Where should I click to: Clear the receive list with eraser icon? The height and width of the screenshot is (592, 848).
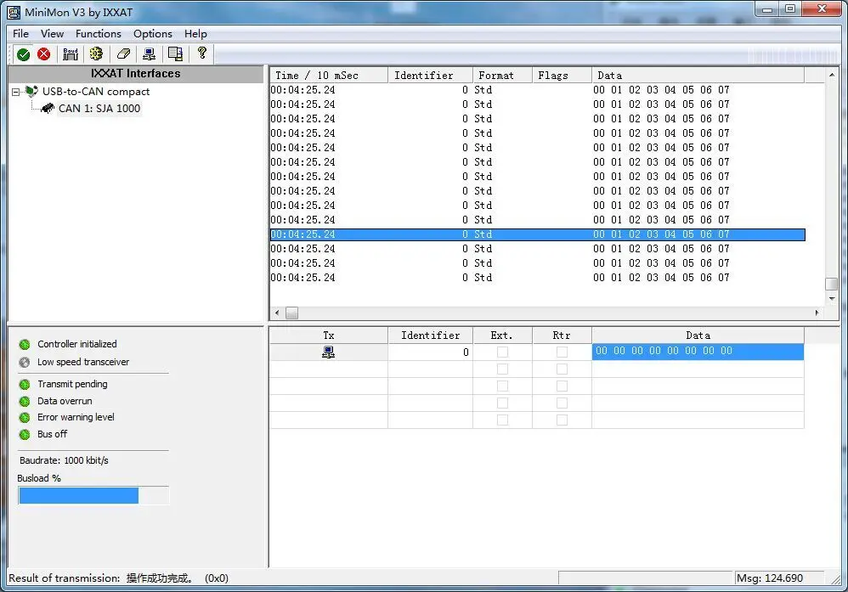point(123,54)
